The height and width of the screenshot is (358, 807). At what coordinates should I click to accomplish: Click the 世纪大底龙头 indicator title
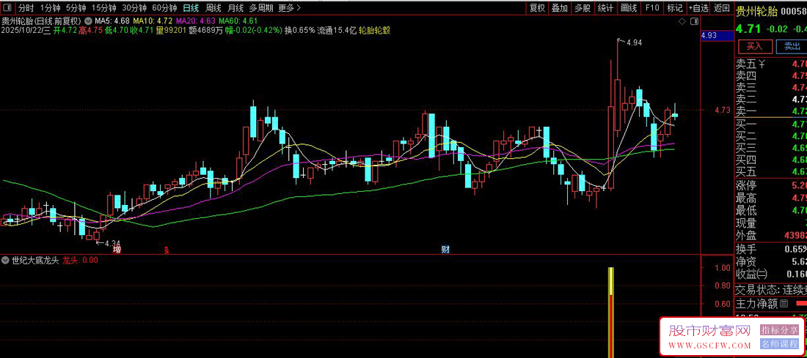pos(35,260)
